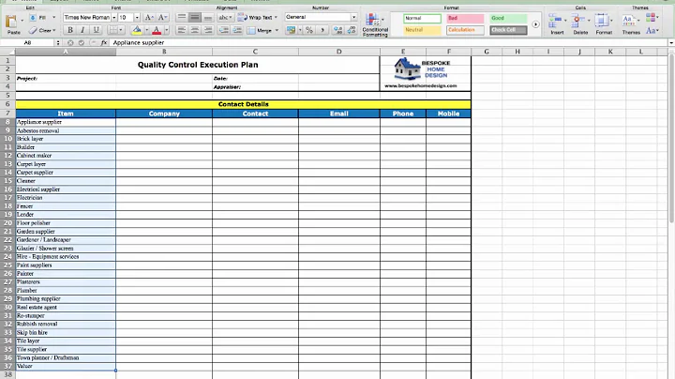Confirm the formula bar entry
Viewport: 675px width, 379px height.
coord(82,42)
